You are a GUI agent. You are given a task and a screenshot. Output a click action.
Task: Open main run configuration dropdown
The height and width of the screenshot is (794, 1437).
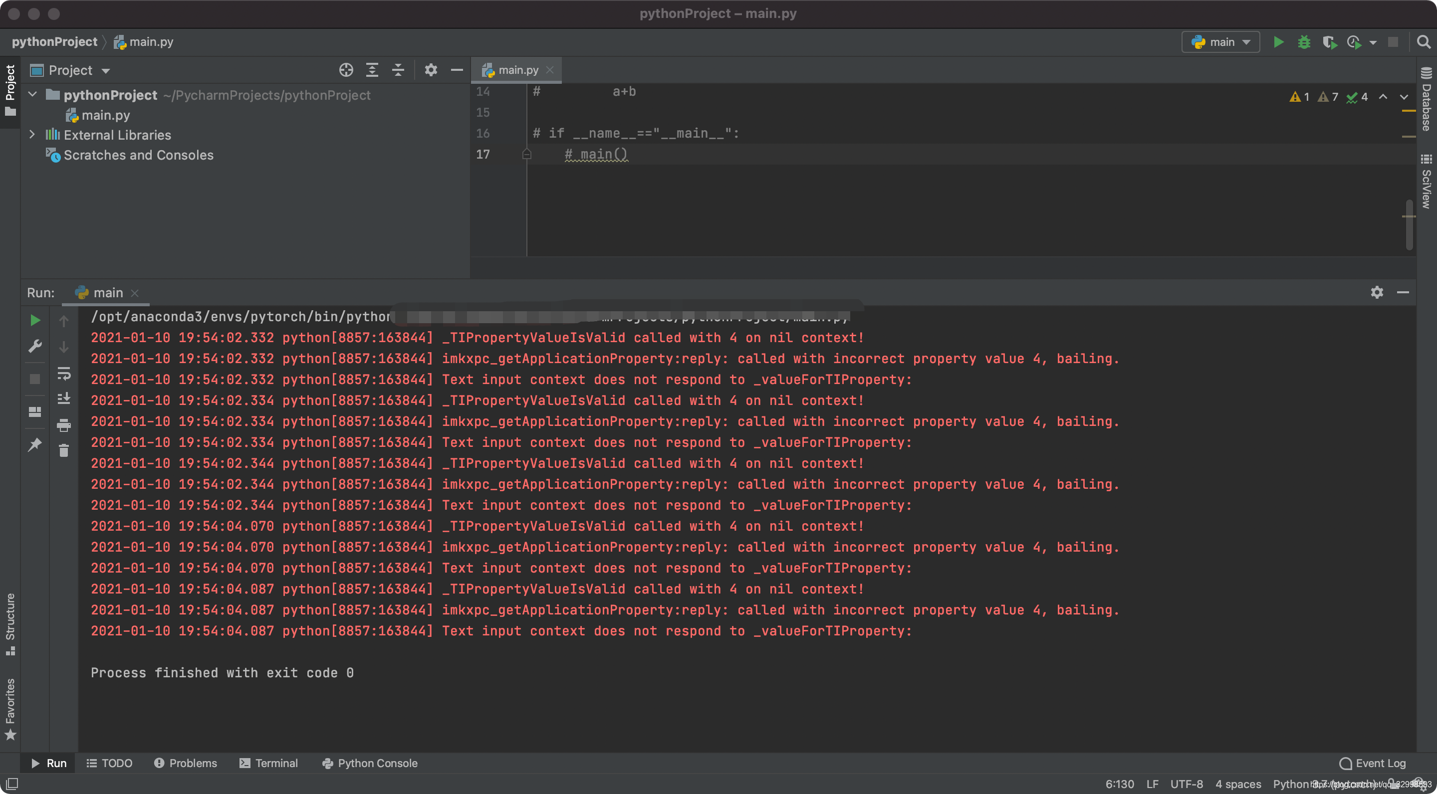(1220, 42)
